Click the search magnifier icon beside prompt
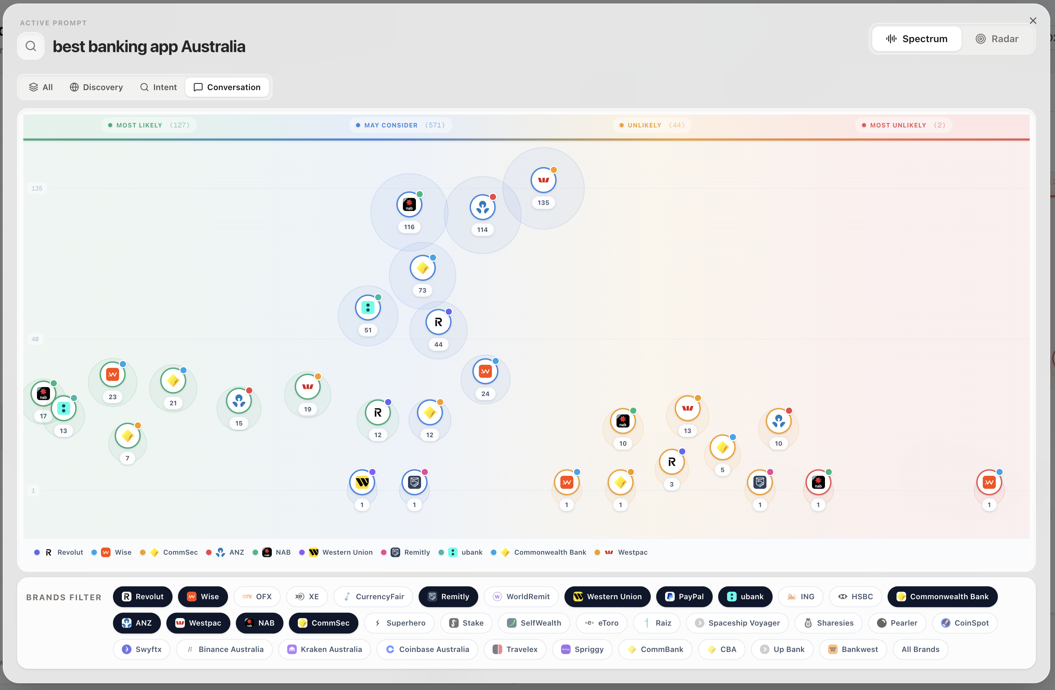1055x690 pixels. point(30,46)
